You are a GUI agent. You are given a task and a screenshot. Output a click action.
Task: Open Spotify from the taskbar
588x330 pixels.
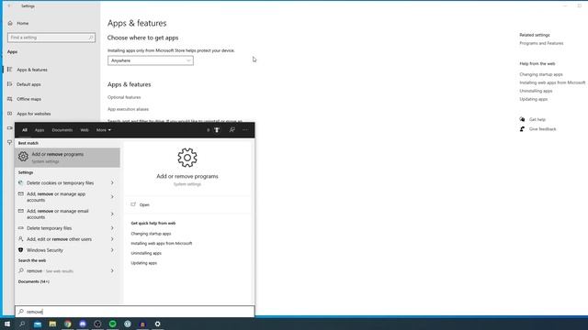point(112,324)
